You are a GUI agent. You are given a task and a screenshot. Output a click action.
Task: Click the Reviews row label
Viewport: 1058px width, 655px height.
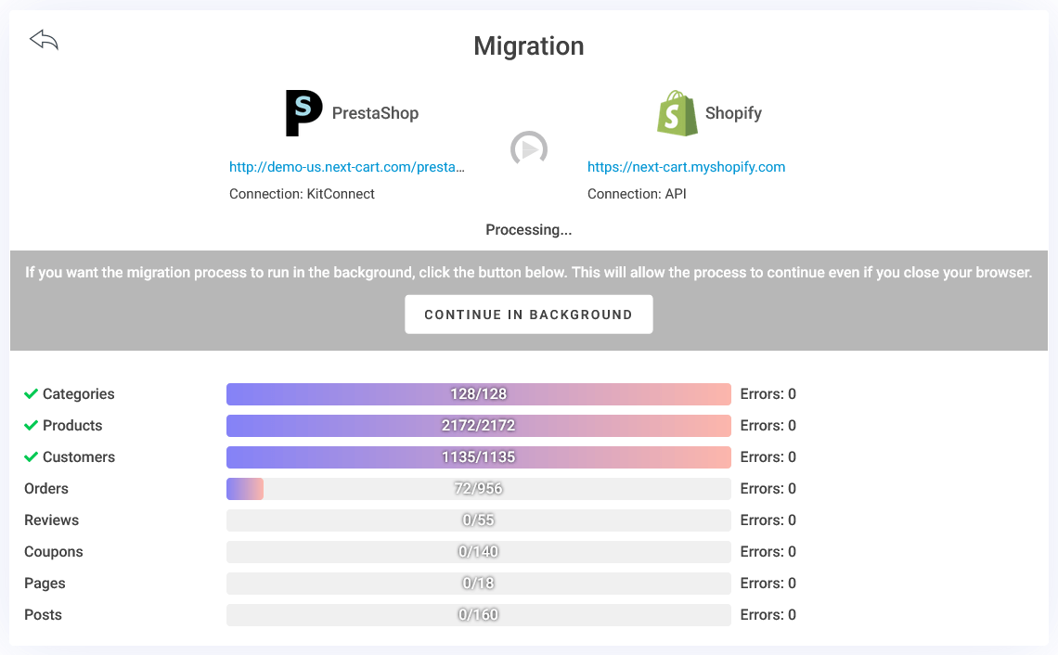(x=51, y=520)
